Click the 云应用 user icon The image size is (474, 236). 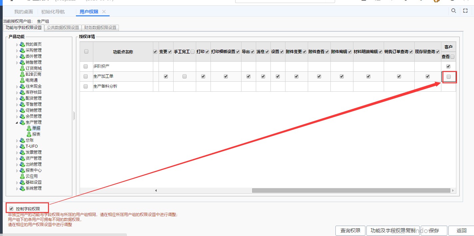pos(22,176)
